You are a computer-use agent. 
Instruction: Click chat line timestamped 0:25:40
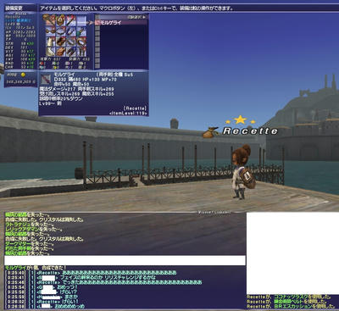pyautogui.click(x=91, y=273)
